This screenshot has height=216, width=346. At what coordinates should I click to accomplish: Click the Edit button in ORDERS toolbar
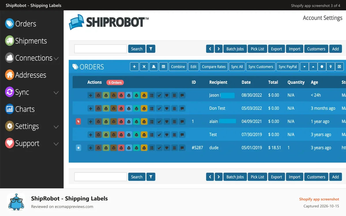193,67
